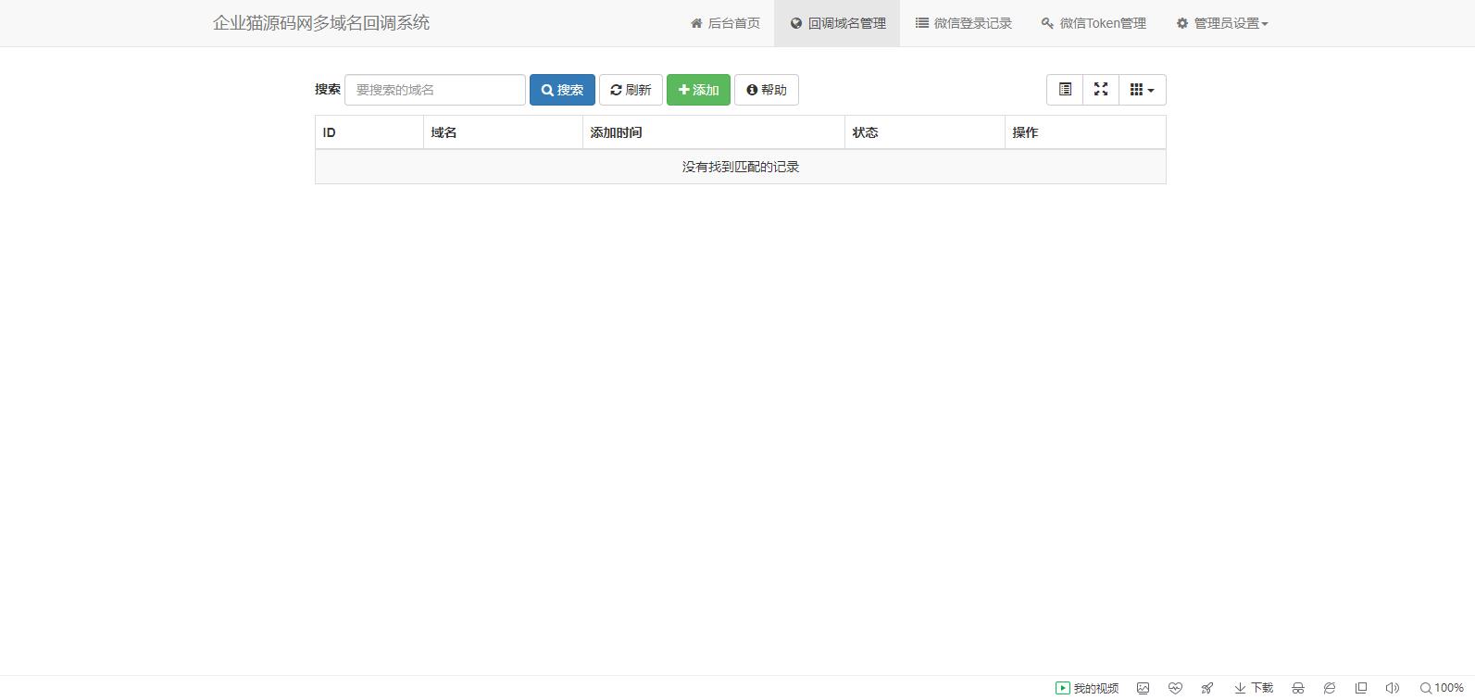The image size is (1475, 700).
Task: Click the heart health-check icon
Action: (x=1175, y=688)
